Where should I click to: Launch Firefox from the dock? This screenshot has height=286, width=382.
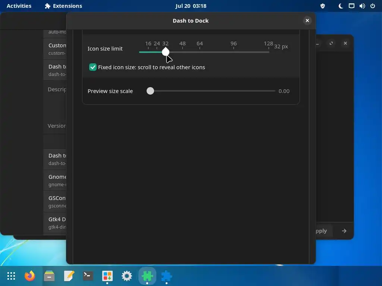pos(30,276)
